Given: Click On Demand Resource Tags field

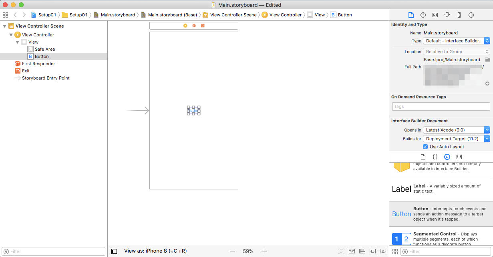Looking at the screenshot, I should [441, 106].
